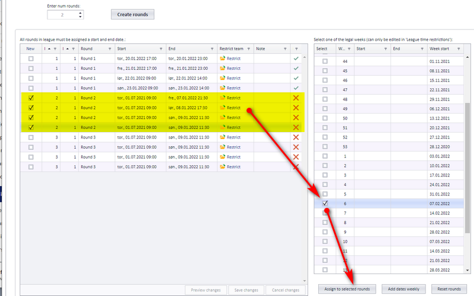
Task: Tick New checkbox for Round 1 fre., 21.01.2022
Action: click(31, 69)
